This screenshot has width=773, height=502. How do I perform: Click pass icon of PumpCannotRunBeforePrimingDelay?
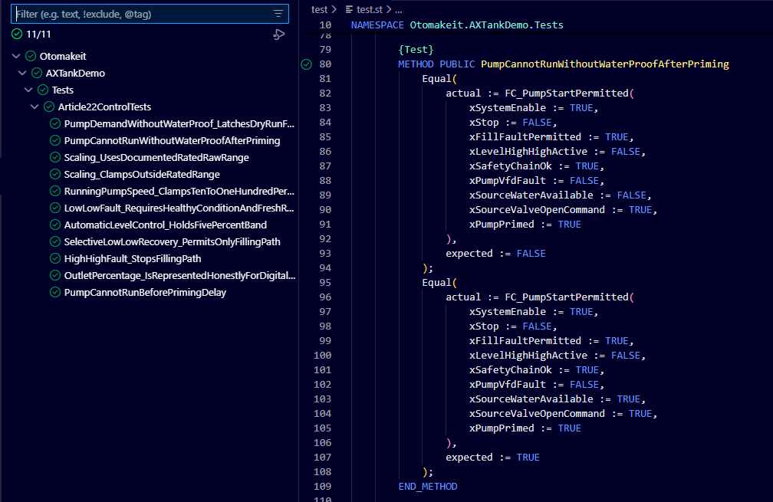point(55,292)
